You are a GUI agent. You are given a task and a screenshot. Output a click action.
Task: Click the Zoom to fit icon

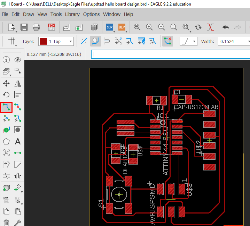pyautogui.click(x=137, y=27)
